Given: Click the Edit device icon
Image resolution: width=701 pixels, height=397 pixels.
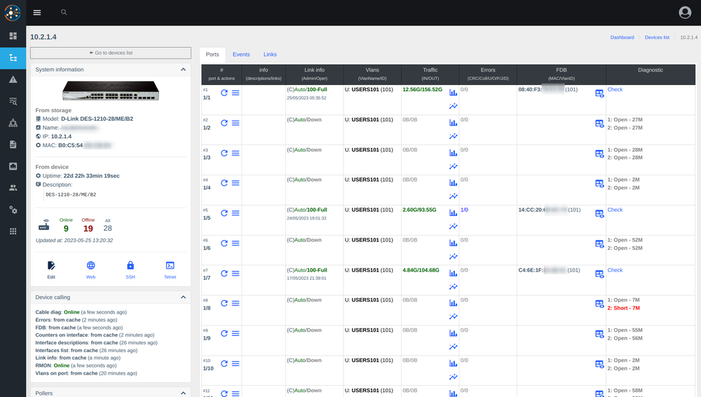Looking at the screenshot, I should 51,269.
